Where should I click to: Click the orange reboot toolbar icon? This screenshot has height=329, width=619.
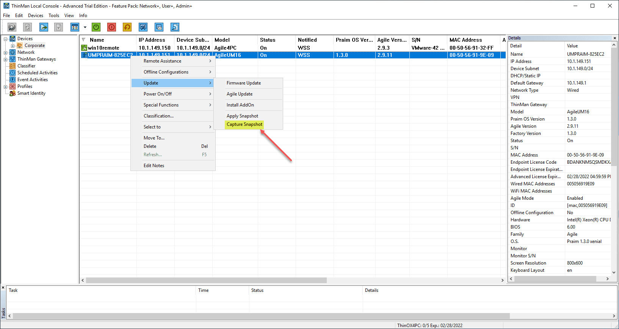[127, 27]
